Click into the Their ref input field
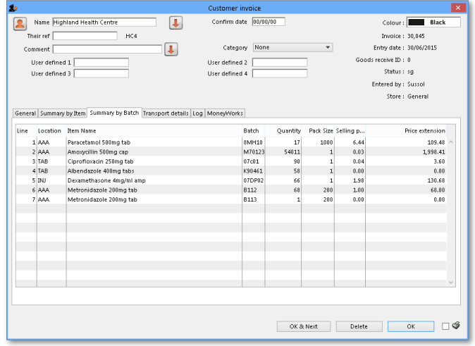Image resolution: width=475 pixels, height=346 pixels. [x=85, y=36]
